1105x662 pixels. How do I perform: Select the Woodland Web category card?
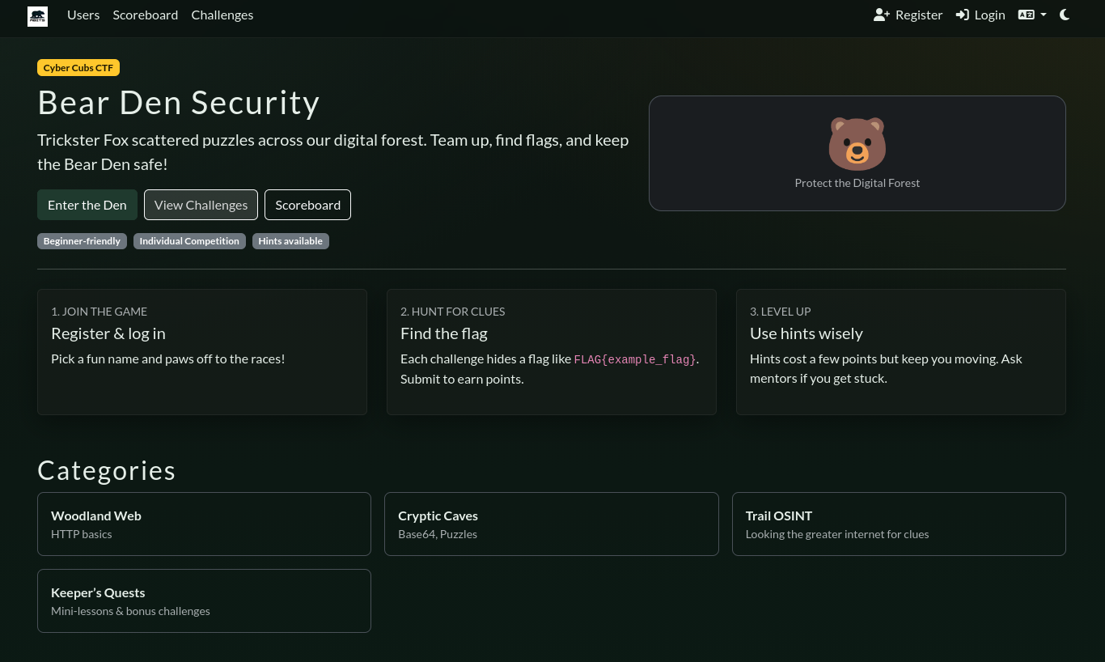click(x=204, y=524)
